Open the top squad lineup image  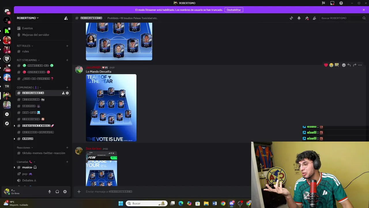coord(119,41)
